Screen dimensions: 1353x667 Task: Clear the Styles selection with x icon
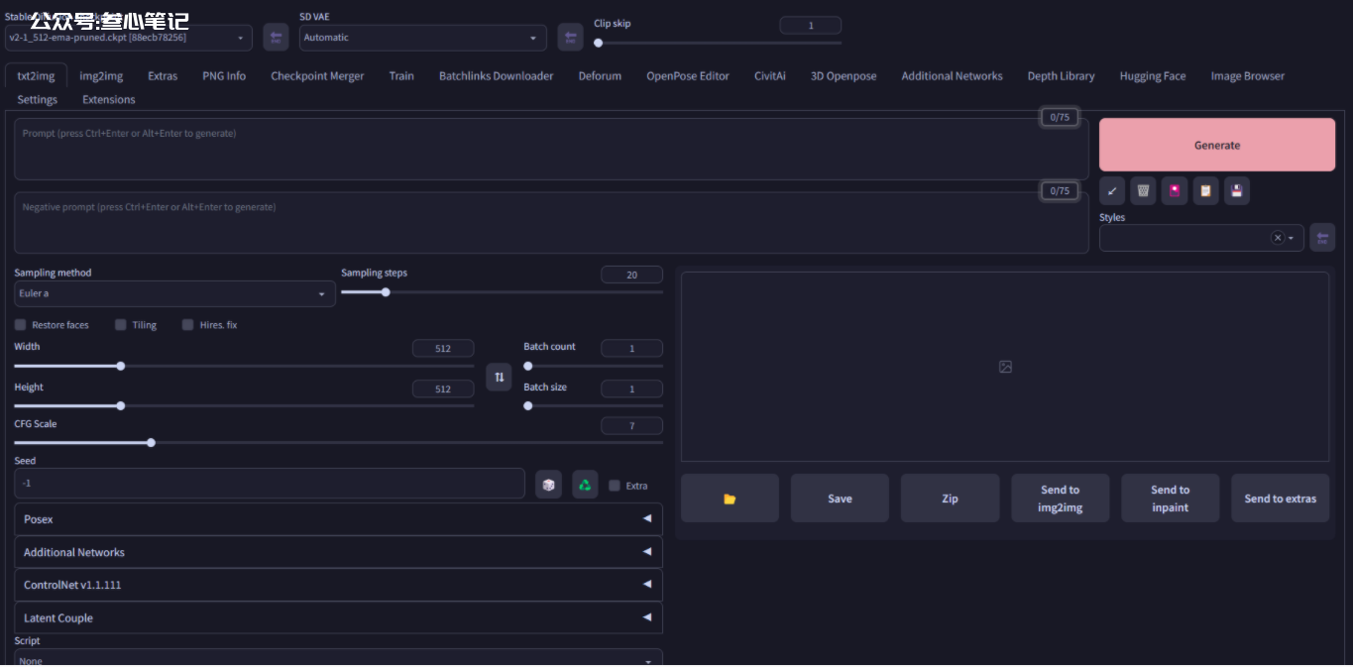[1278, 238]
